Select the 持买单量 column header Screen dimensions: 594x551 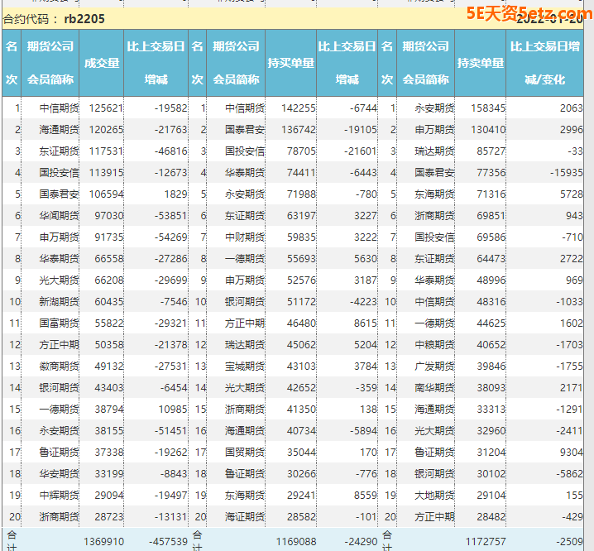point(290,63)
